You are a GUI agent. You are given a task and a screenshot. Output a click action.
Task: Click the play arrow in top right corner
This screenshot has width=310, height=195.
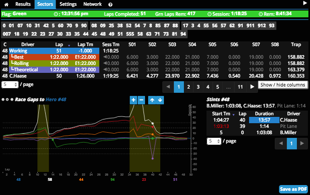pos(305,3)
